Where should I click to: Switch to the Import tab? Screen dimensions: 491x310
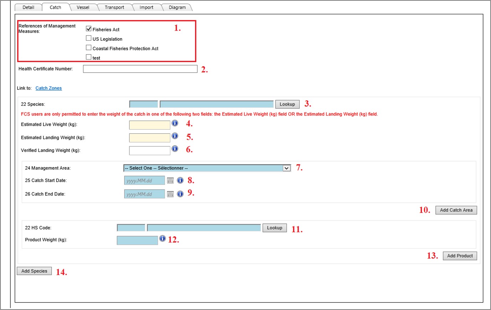pos(146,7)
